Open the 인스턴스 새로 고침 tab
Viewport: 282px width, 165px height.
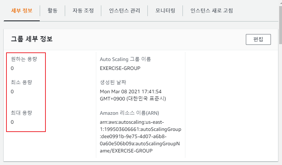(x=211, y=11)
